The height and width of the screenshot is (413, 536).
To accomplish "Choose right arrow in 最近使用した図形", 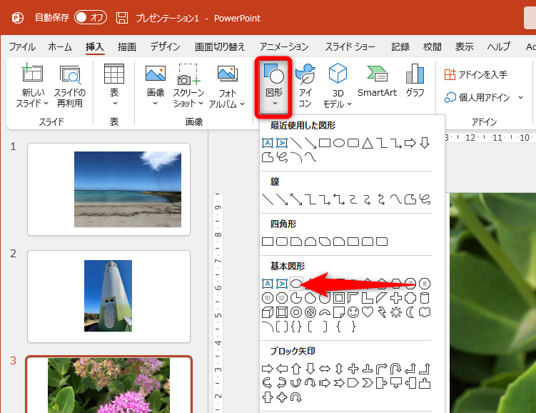I will pos(410,143).
